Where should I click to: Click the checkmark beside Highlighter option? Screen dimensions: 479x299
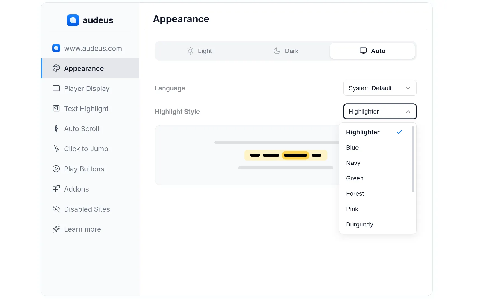coord(399,132)
